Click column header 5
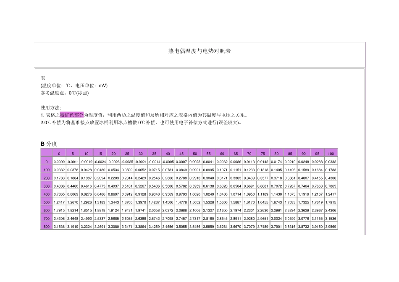The height and width of the screenshot is (282, 399). tap(73, 154)
